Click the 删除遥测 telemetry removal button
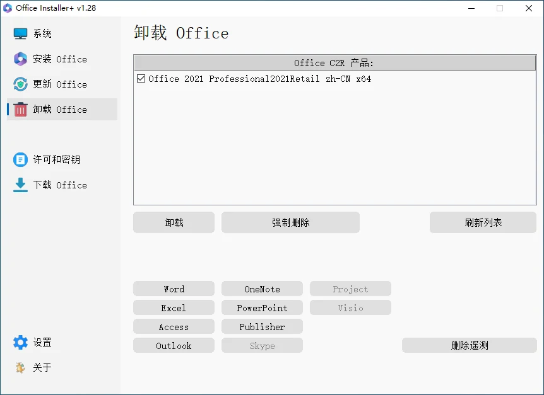The width and height of the screenshot is (544, 395). [x=469, y=345]
